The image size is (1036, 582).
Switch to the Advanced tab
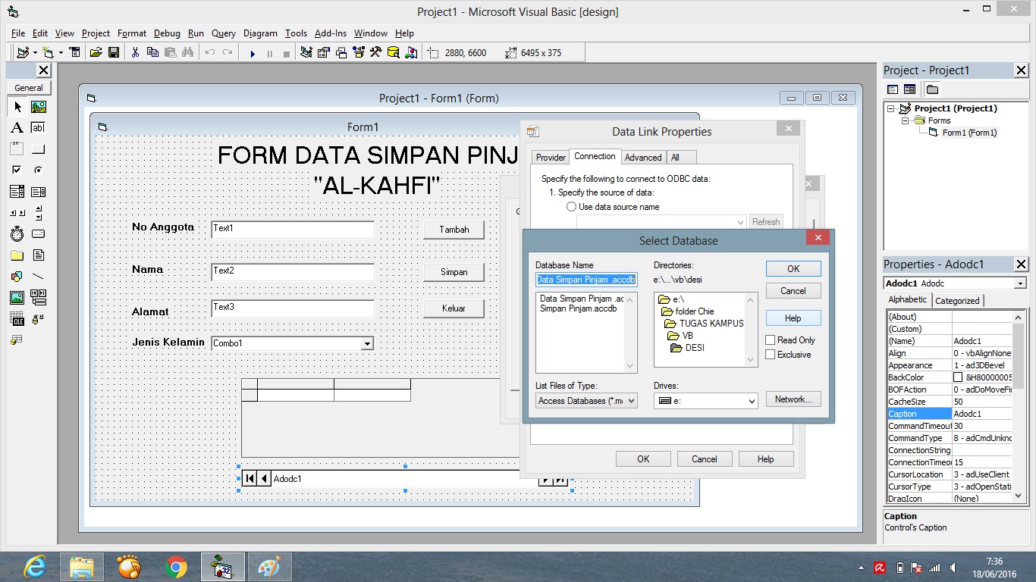[x=643, y=158]
